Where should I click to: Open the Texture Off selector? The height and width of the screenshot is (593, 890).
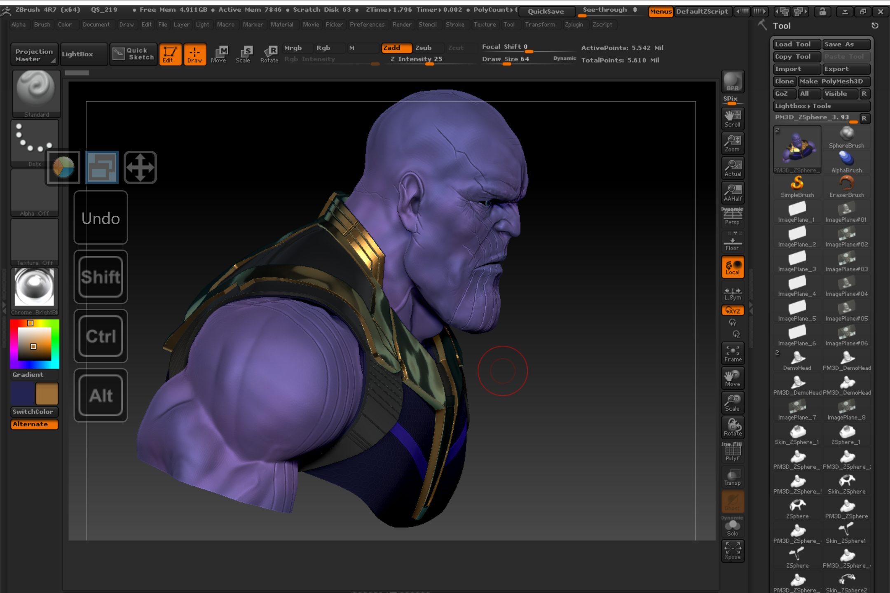click(35, 242)
